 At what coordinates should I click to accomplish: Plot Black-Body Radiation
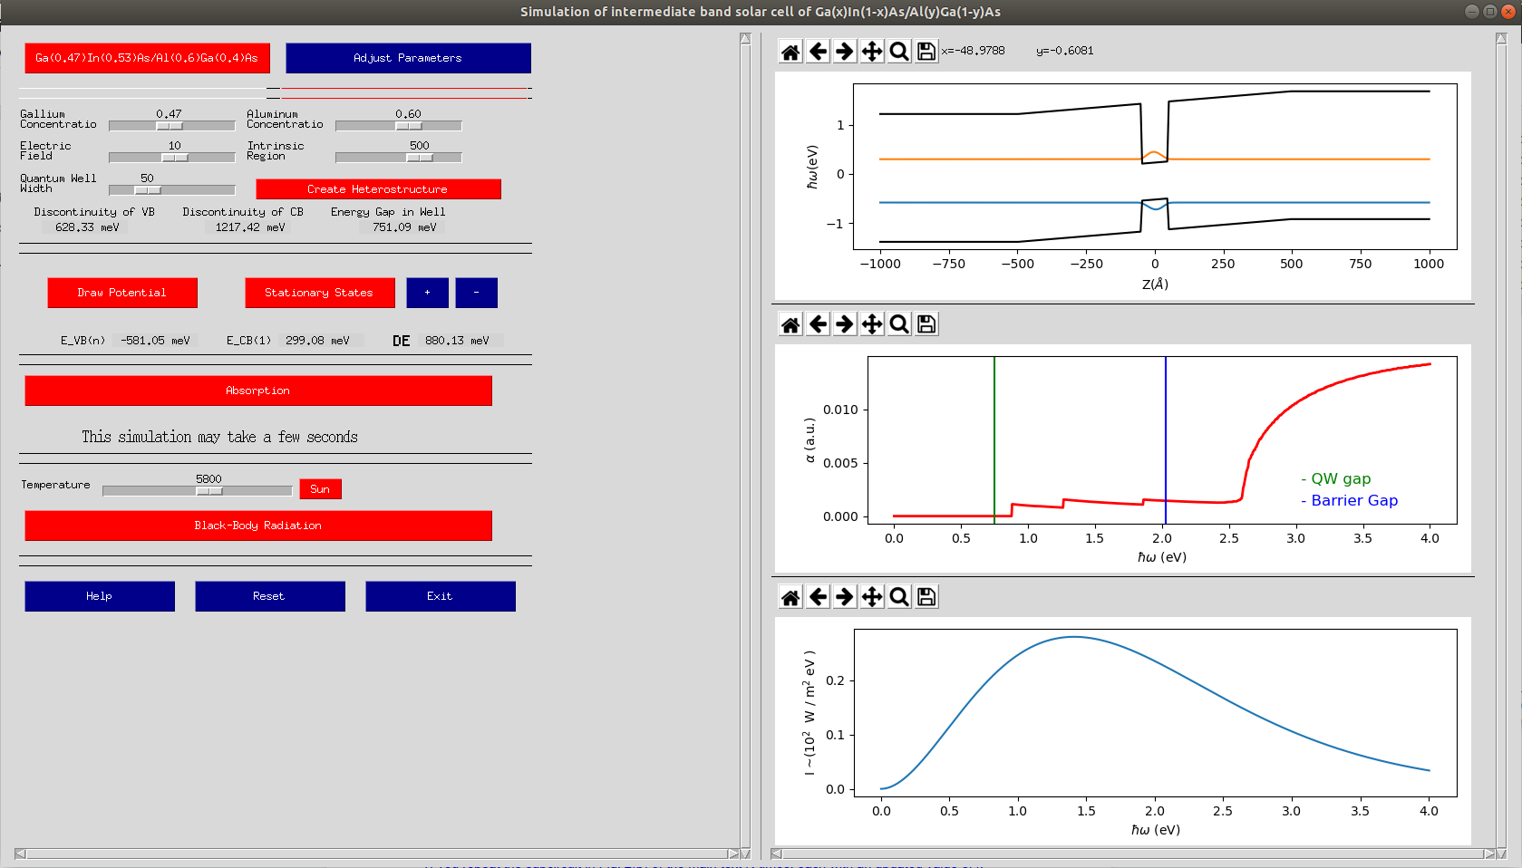coord(258,526)
